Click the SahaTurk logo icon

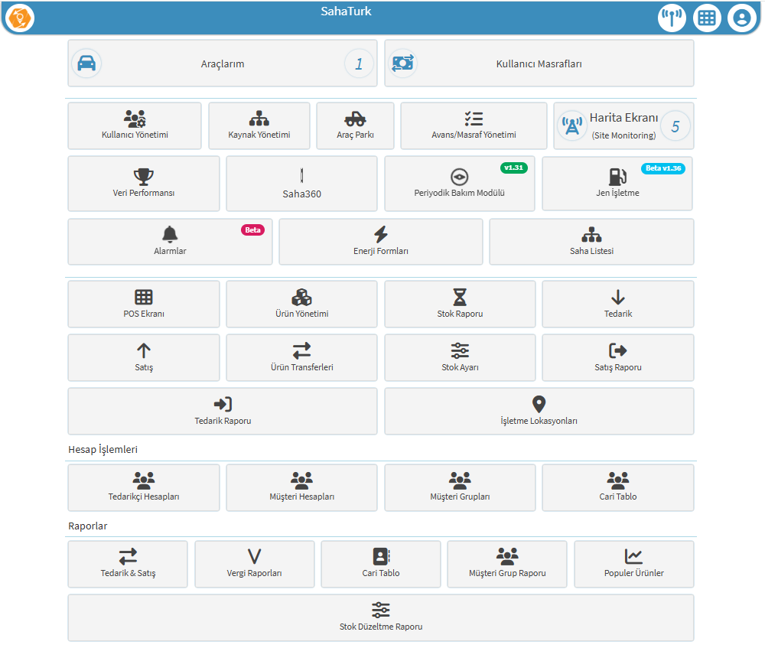(x=21, y=18)
